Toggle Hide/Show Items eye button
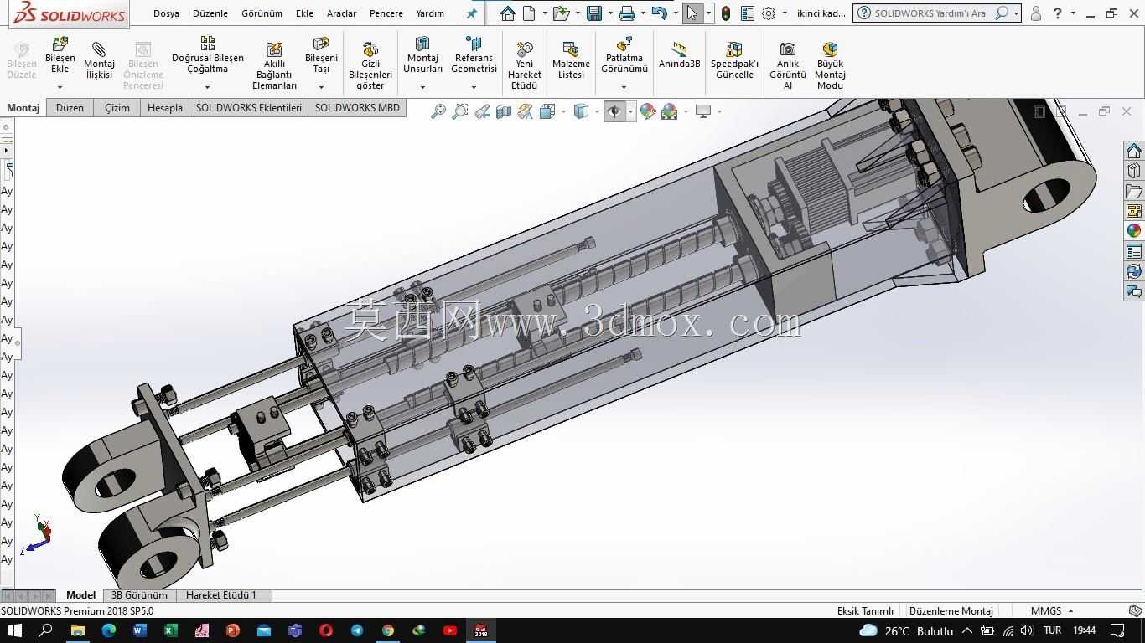The height and width of the screenshot is (643, 1145). click(614, 111)
